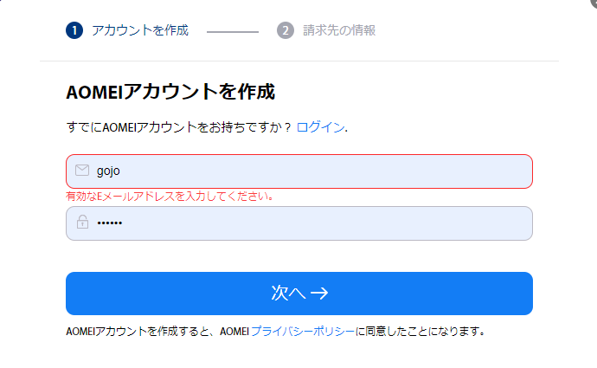Open the ログイン link

pos(320,127)
